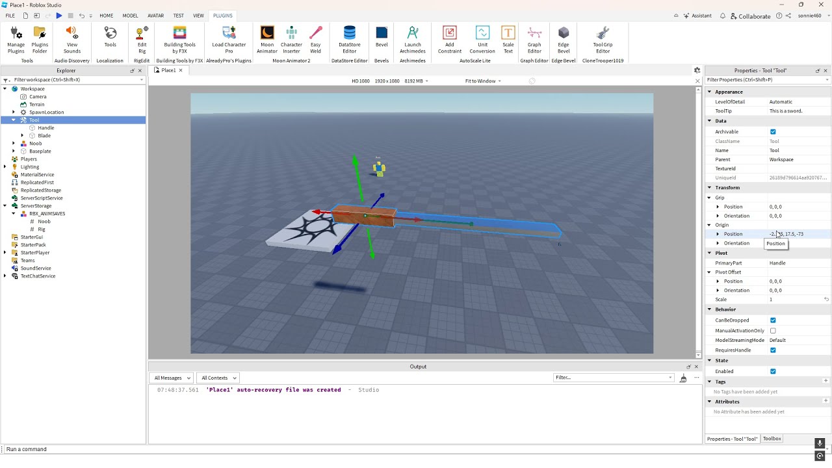
Task: Open the Assistant panel
Action: [698, 16]
